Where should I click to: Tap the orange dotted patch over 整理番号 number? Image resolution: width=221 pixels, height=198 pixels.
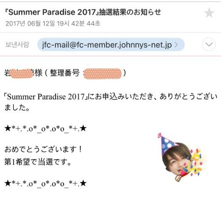point(103,74)
